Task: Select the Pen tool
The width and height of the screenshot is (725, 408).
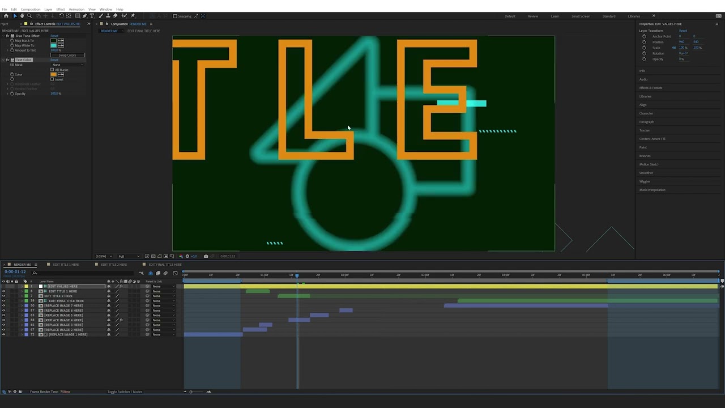Action: click(85, 16)
